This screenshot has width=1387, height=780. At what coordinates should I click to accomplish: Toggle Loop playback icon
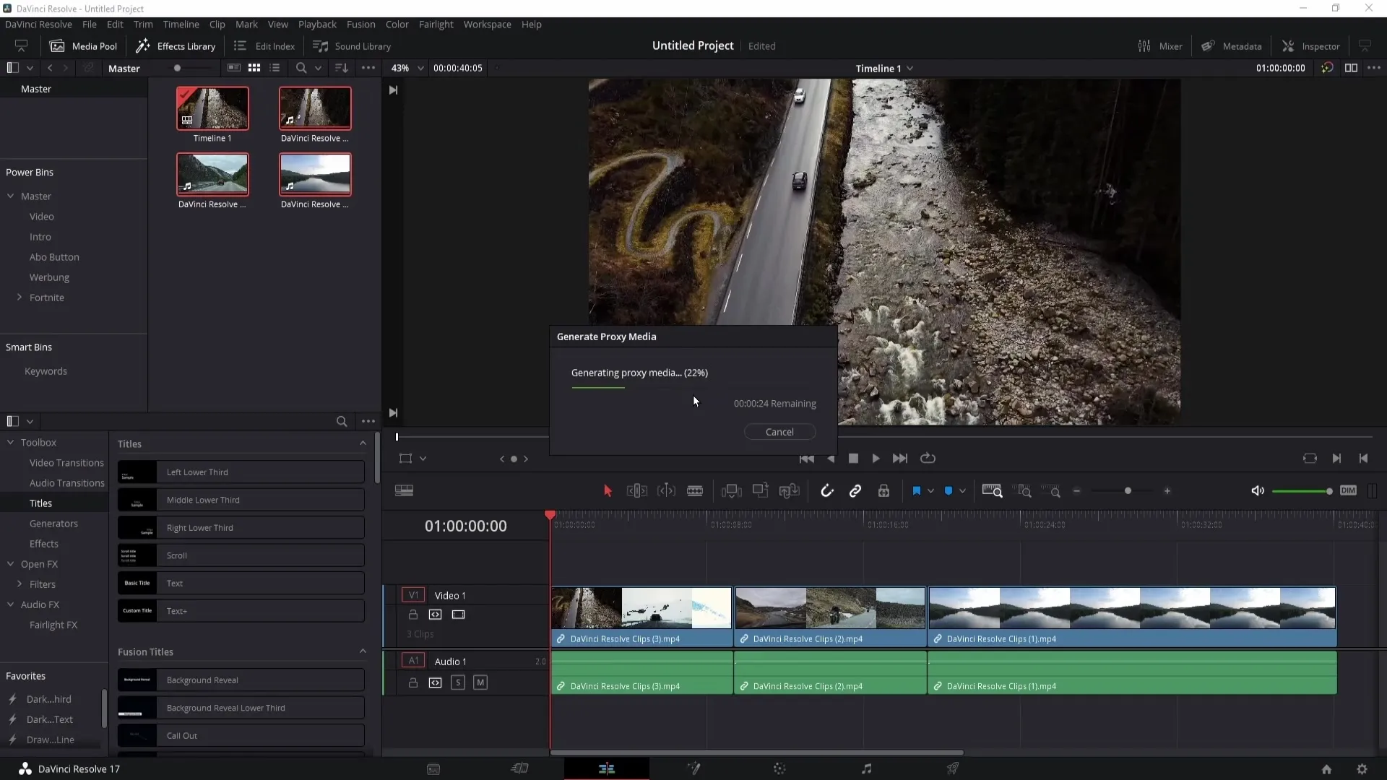[x=928, y=459]
